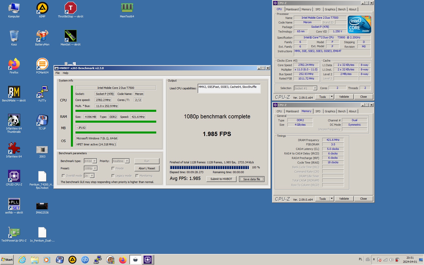Click Save data file button
The width and height of the screenshot is (424, 265).
(x=252, y=179)
